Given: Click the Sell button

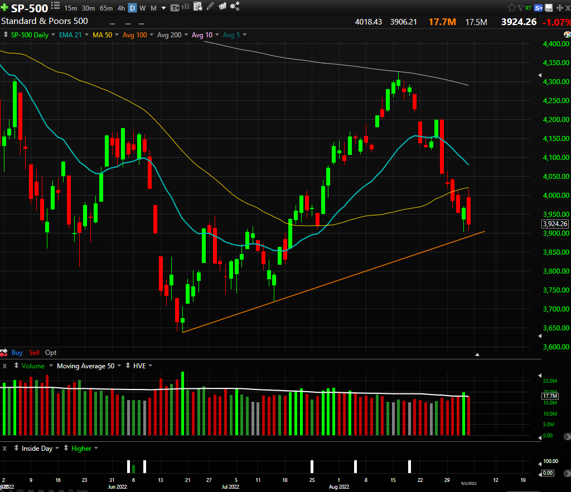Looking at the screenshot, I should 34,352.
